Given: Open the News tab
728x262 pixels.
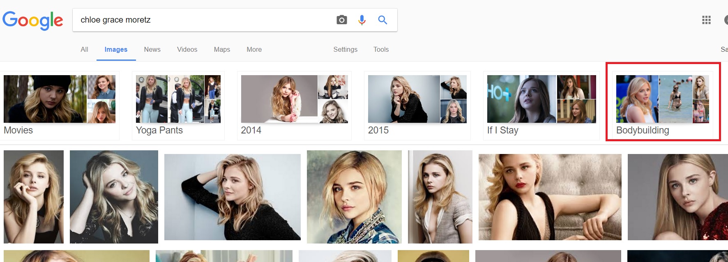Looking at the screenshot, I should 152,49.
